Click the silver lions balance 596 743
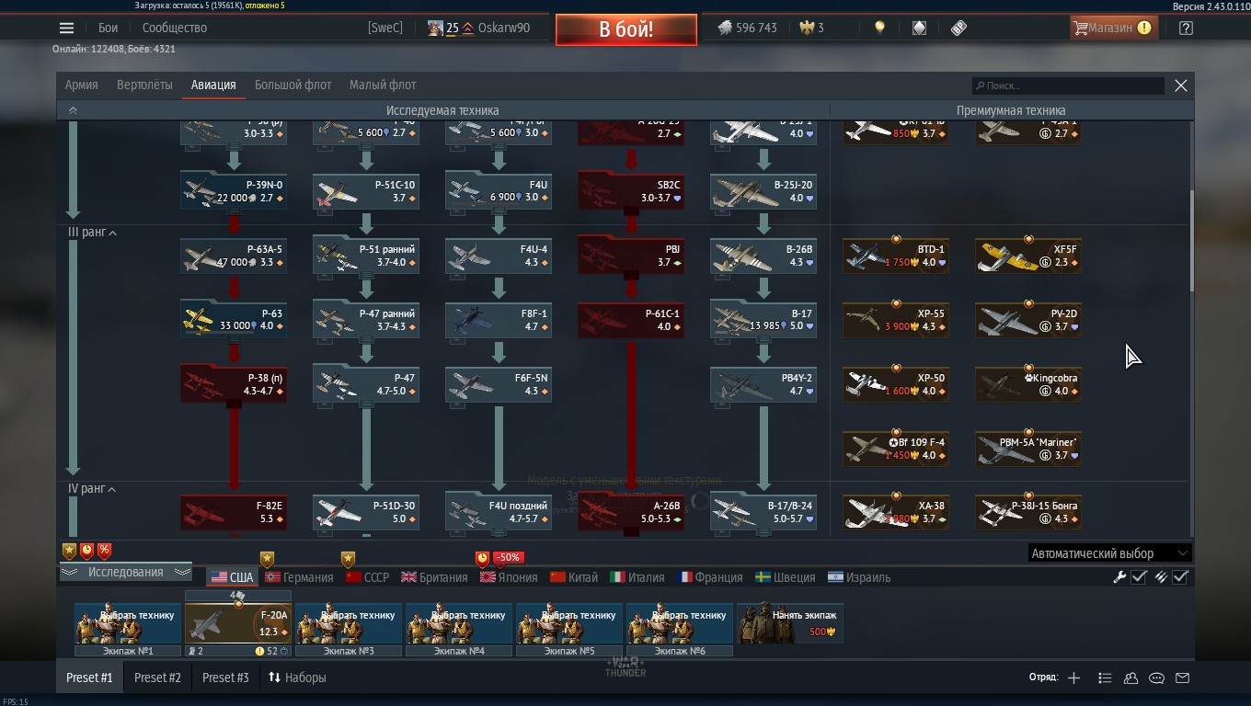The width and height of the screenshot is (1251, 706). [746, 28]
